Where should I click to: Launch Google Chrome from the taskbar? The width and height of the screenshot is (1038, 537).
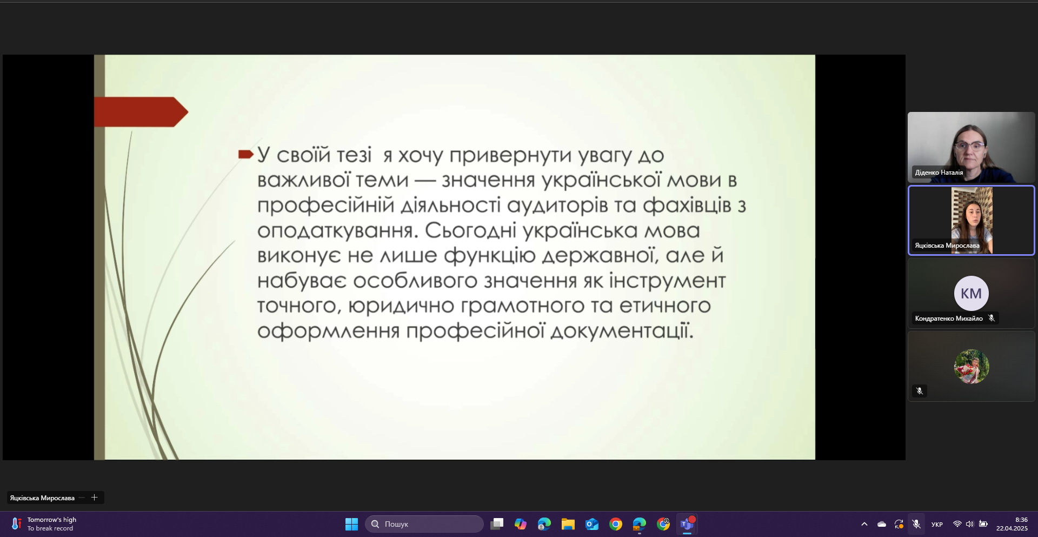(616, 524)
